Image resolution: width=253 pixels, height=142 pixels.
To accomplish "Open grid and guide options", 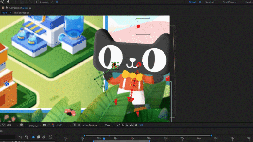I will click(x=21, y=125).
